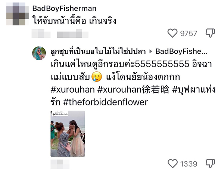Viewport: 224px width, 173px height.
Task: Dislike the reply with the thumbs-down icon
Action: pos(210,164)
